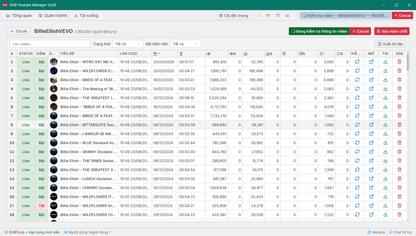The height and width of the screenshot is (236, 416).
Task: Download the SKINNY (Isolated video
Action: (x=385, y=152)
